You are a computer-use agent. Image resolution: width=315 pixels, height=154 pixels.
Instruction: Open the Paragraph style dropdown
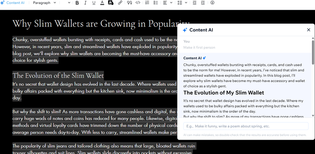click(44, 3)
